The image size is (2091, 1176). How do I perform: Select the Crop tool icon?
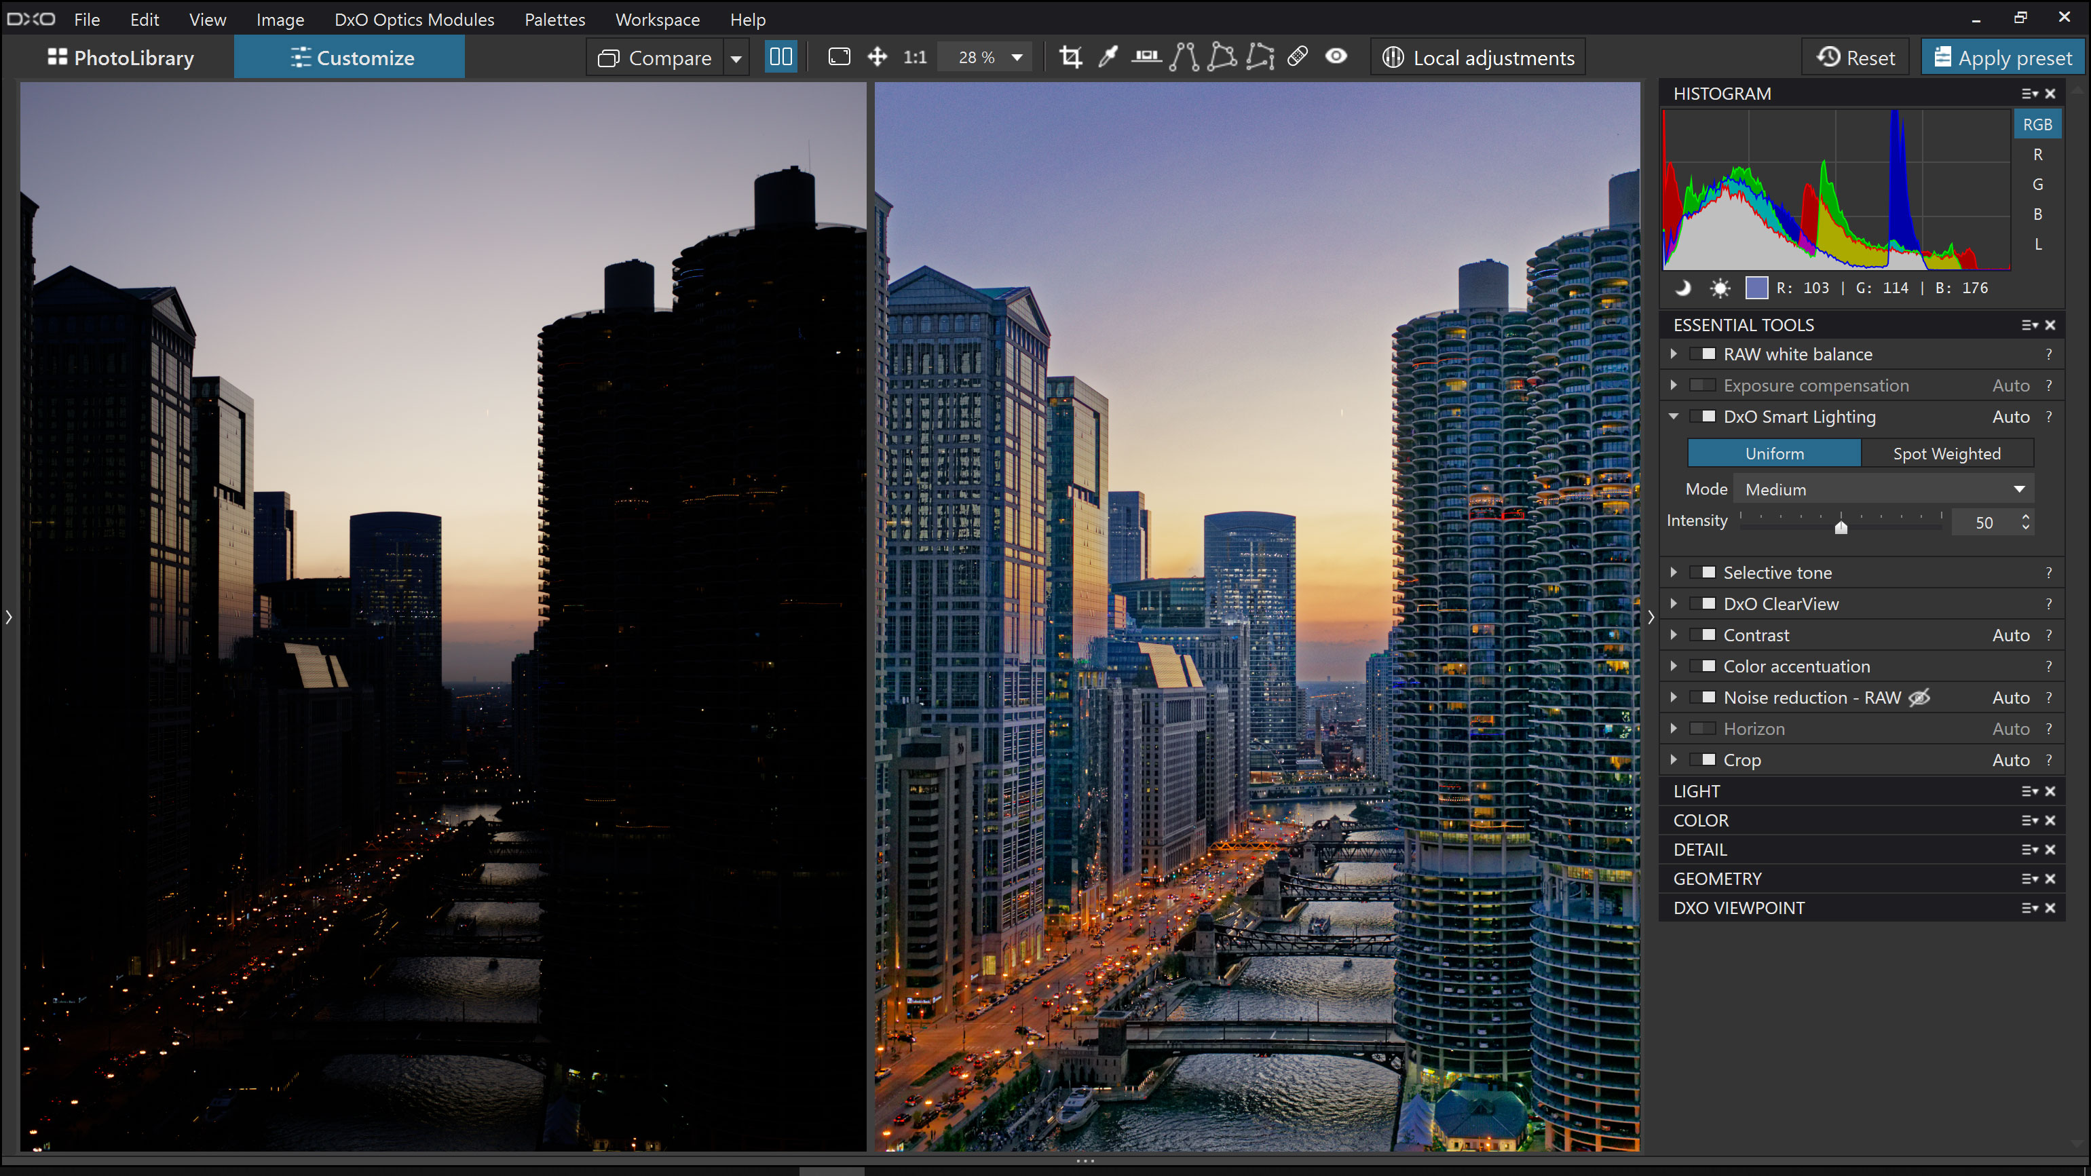click(x=1070, y=58)
